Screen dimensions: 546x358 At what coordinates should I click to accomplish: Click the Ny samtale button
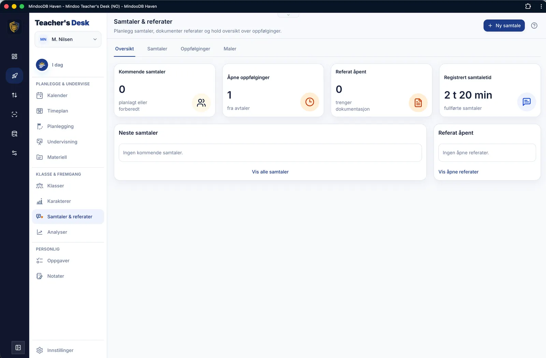(x=504, y=26)
